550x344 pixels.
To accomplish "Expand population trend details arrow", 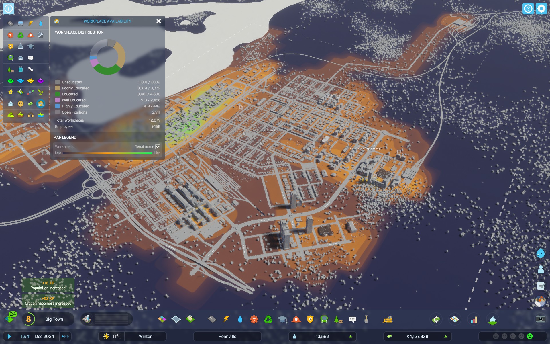I will point(351,336).
